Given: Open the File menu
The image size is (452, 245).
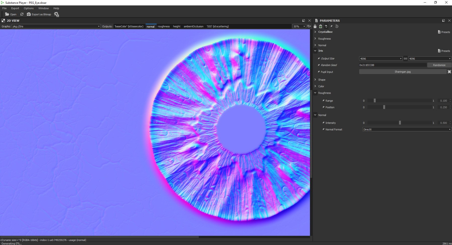Looking at the screenshot, I should [x=5, y=8].
